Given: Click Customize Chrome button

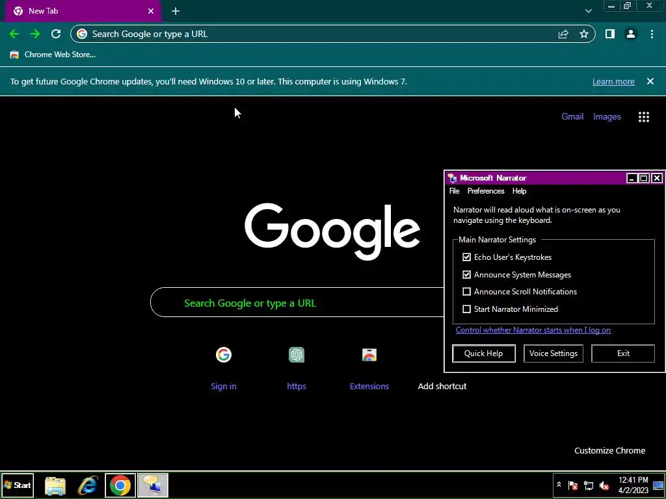Looking at the screenshot, I should 609,451.
